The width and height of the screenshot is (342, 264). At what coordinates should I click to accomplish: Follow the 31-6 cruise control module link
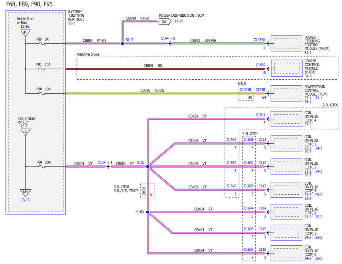tap(308, 76)
